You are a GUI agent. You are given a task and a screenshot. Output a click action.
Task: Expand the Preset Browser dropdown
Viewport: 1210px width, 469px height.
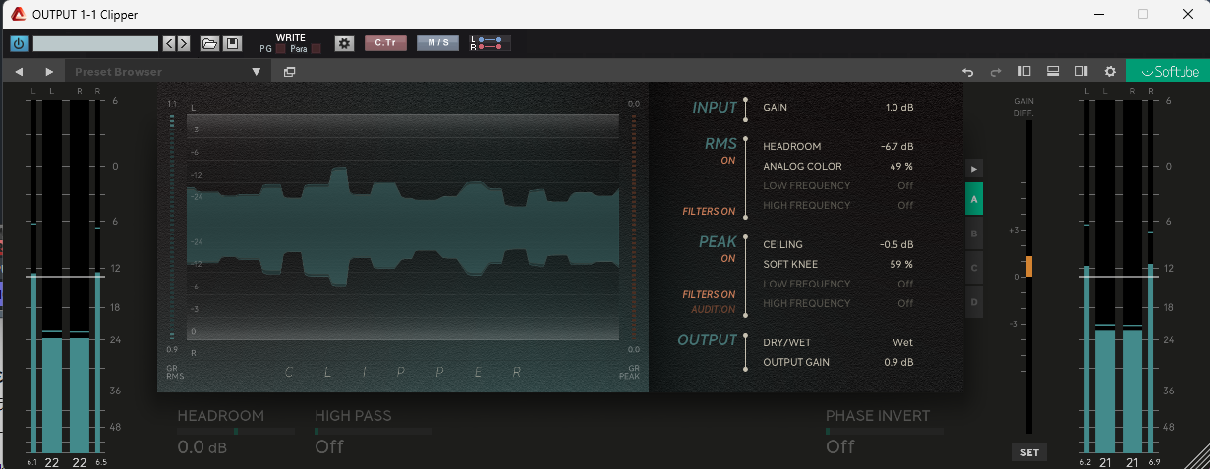click(x=257, y=72)
